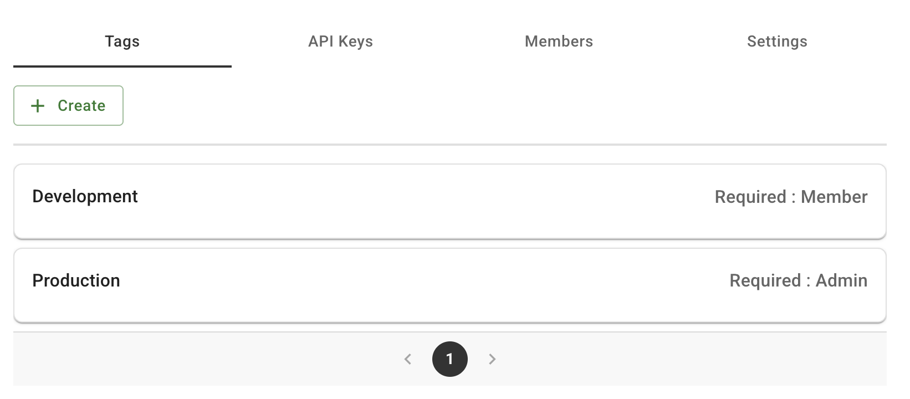The image size is (910, 399).
Task: Click the Production tag name label
Action: pos(76,280)
